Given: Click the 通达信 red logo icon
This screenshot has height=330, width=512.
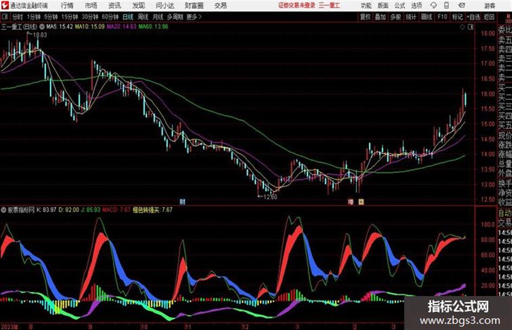Looking at the screenshot, I should pos(5,5).
